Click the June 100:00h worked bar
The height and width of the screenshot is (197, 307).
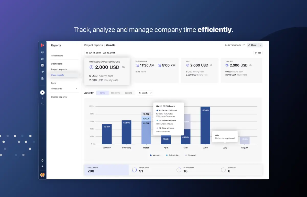point(205,125)
